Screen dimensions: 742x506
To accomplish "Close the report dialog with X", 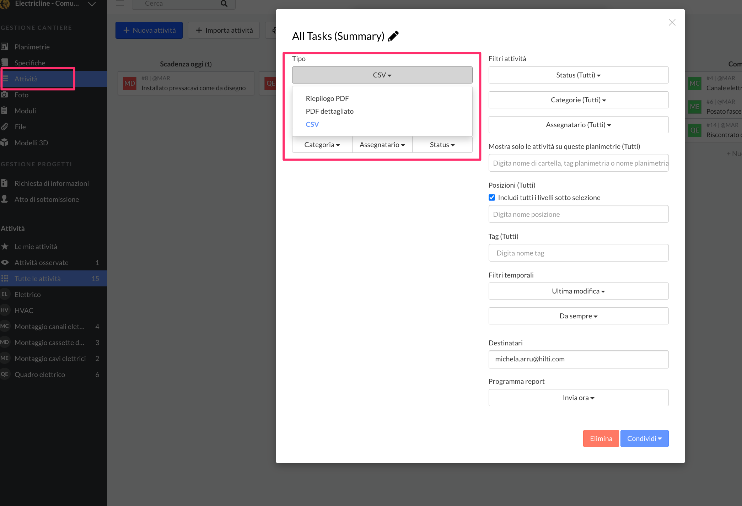I will 672,22.
